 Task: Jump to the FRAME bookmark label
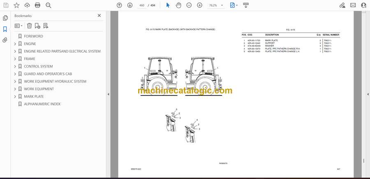coord(30,59)
